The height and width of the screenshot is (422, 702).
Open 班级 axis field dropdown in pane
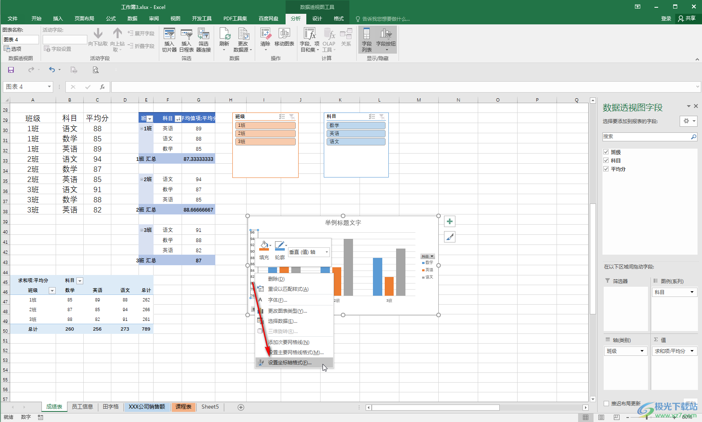(x=642, y=351)
